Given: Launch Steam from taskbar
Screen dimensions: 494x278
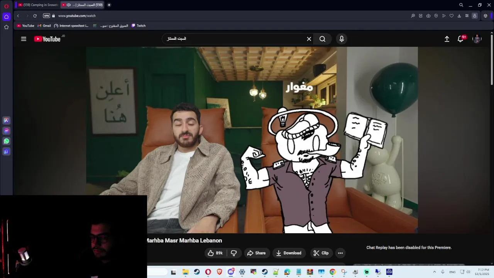Looking at the screenshot, I should [196, 272].
